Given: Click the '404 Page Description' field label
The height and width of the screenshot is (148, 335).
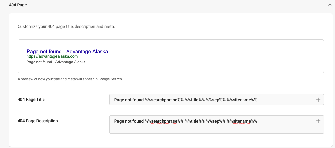Looking at the screenshot, I should tap(38, 121).
